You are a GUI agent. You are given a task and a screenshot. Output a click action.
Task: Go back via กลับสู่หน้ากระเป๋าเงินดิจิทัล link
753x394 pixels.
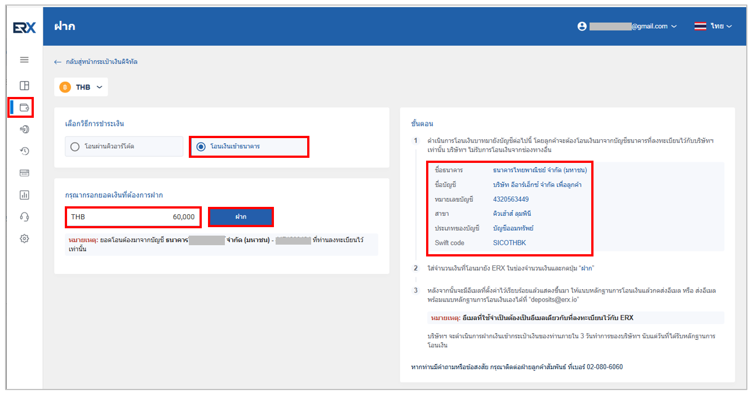[x=101, y=62]
